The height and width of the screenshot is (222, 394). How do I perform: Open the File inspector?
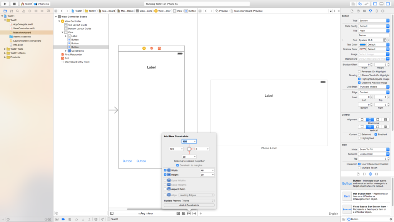tap(352, 11)
